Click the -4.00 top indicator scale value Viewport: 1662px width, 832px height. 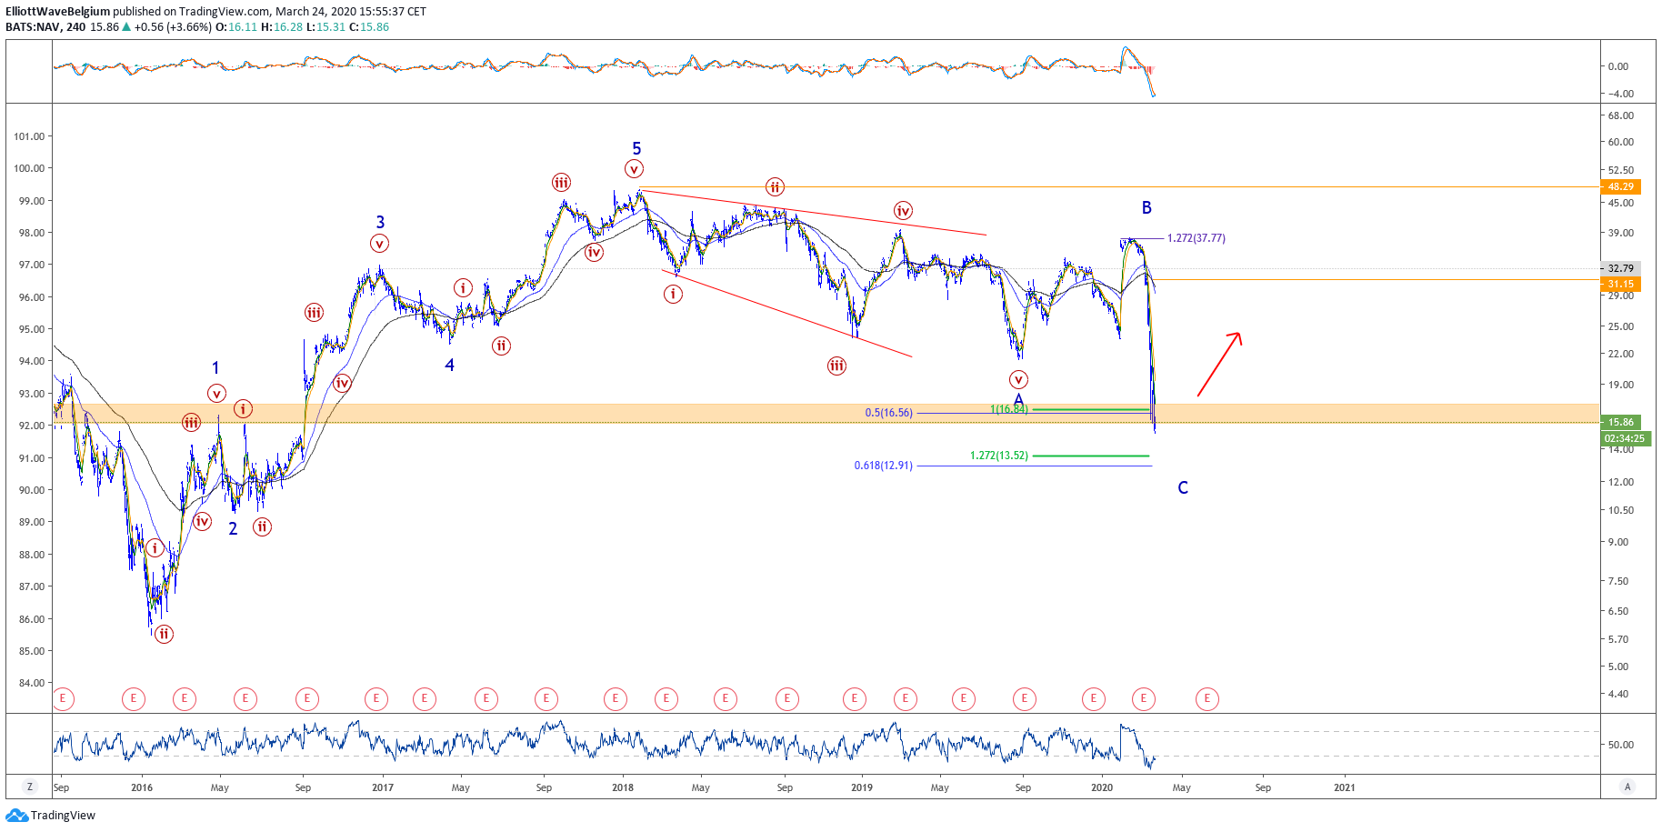click(x=1620, y=94)
